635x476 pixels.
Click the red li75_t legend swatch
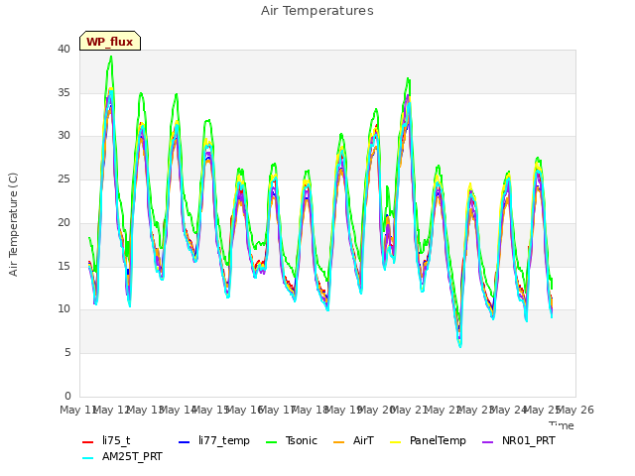point(88,442)
